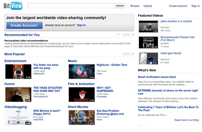Play the Monophonically Phased Cats thumbnail
The height and width of the screenshot is (132, 202).
[148, 42]
